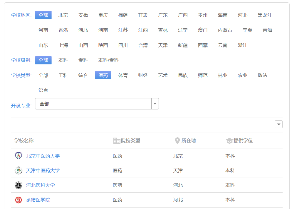Filter schools by 浙江 region
Viewport: 292px width, 209px height.
coord(243,45)
